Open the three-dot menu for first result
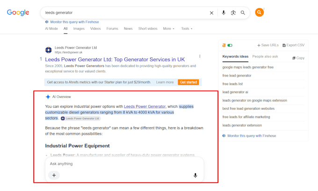 (200, 56)
